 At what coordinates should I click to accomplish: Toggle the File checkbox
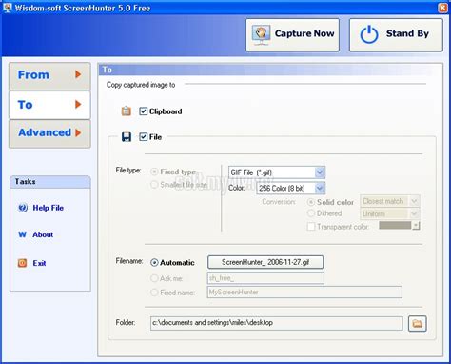tap(144, 137)
